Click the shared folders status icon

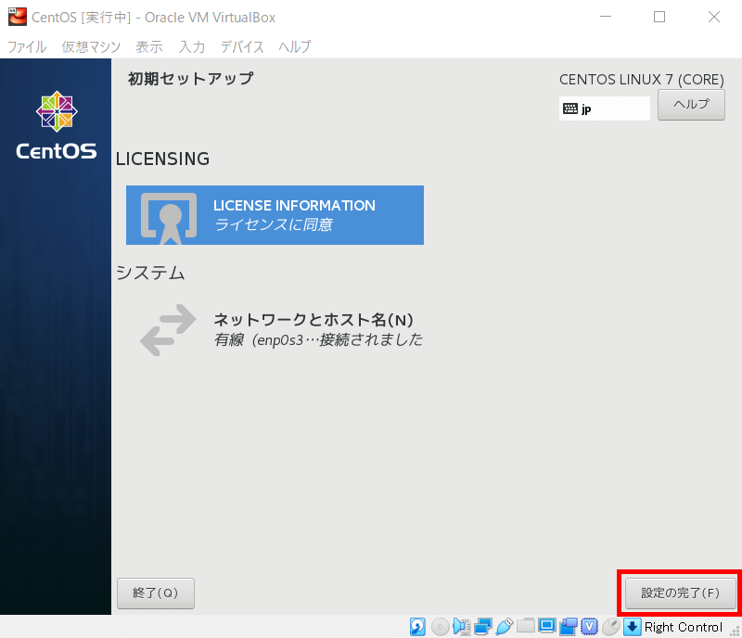click(x=525, y=626)
